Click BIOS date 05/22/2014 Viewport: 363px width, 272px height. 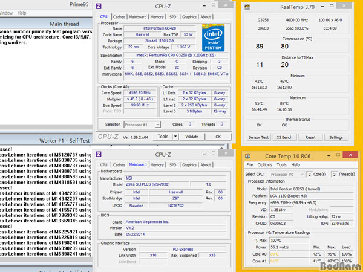175,234
